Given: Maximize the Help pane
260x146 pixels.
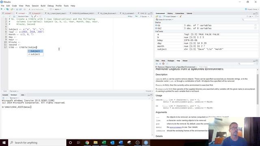Looking at the screenshot, I should pos(257,61).
